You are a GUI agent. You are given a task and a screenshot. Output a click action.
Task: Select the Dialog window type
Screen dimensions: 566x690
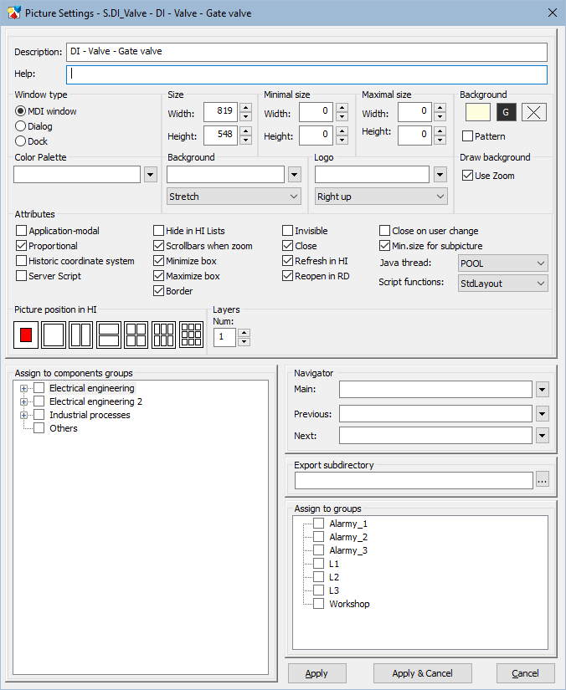pos(21,126)
